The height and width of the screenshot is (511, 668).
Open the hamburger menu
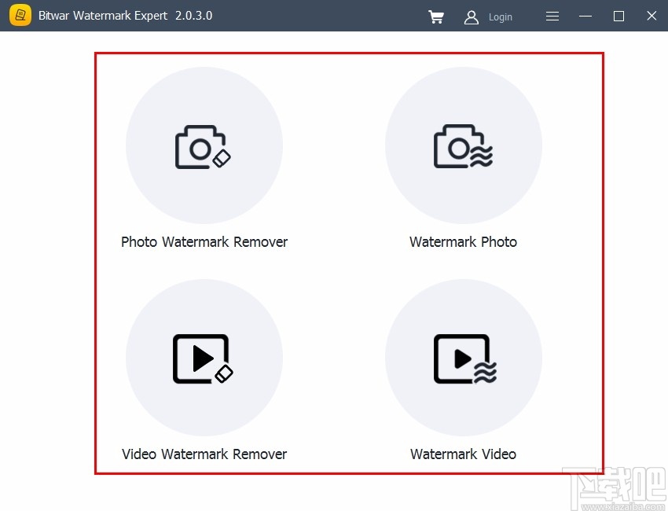coord(552,16)
